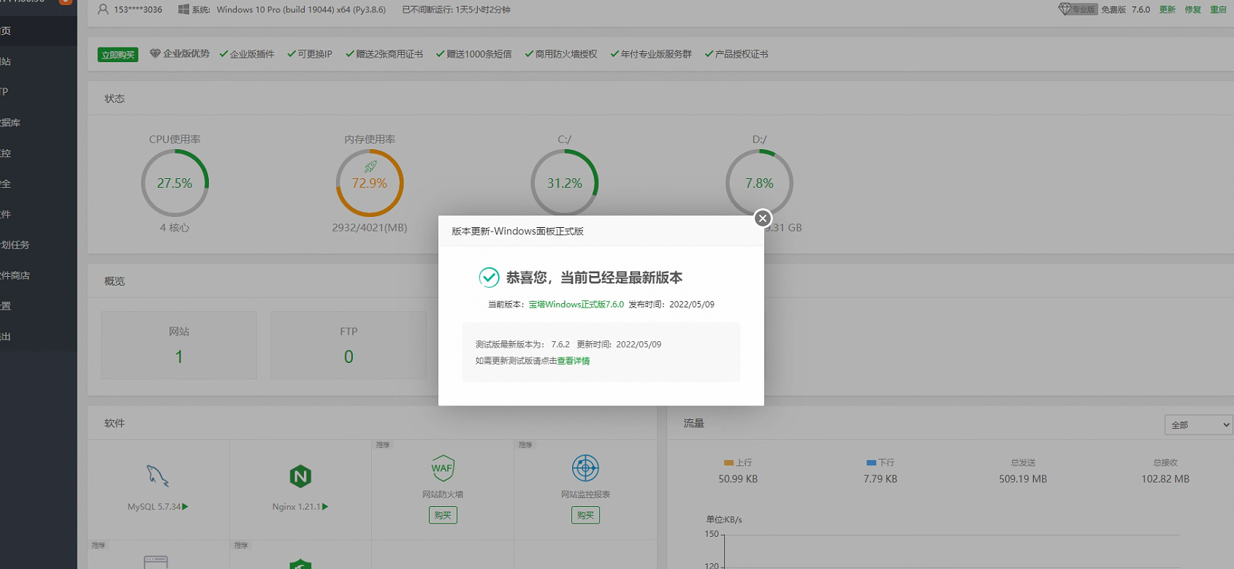Open the FTP overview card showing 0
Viewport: 1234px width, 569px height.
tap(349, 345)
